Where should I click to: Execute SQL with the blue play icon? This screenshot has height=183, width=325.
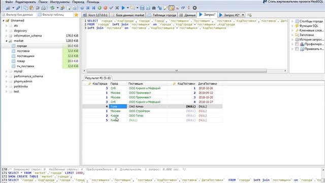(123, 8)
